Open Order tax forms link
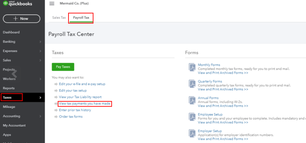The width and height of the screenshot is (306, 143). (71, 116)
